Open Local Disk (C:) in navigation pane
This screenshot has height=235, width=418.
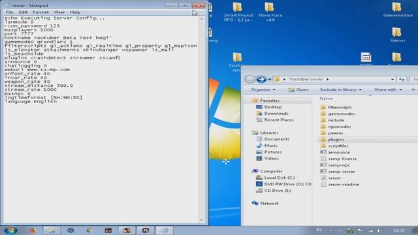point(280,178)
